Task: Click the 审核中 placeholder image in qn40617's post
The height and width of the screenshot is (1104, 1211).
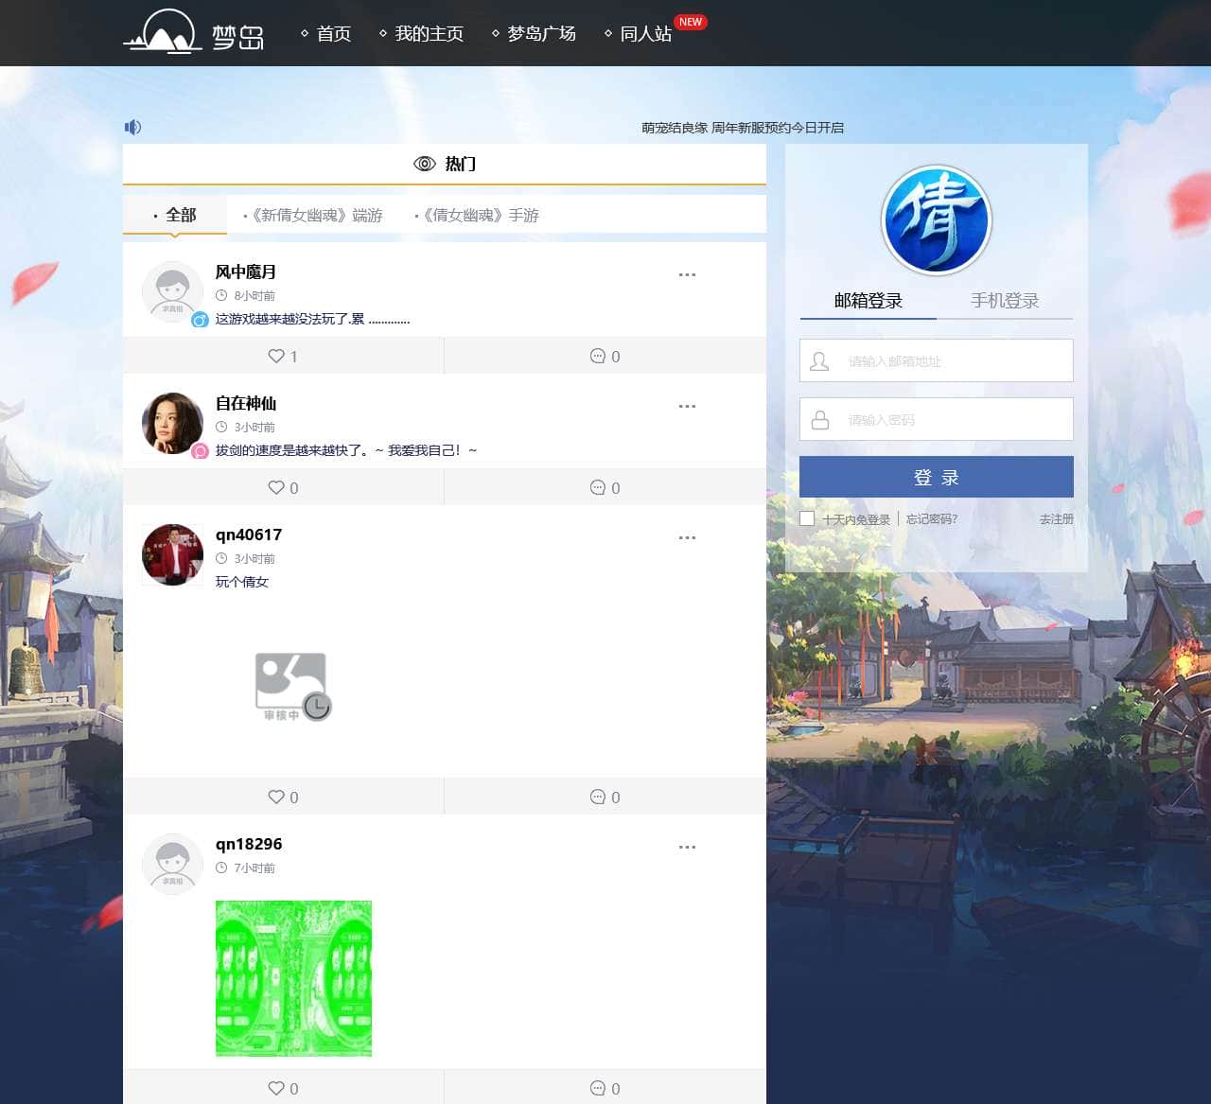Action: [x=293, y=686]
